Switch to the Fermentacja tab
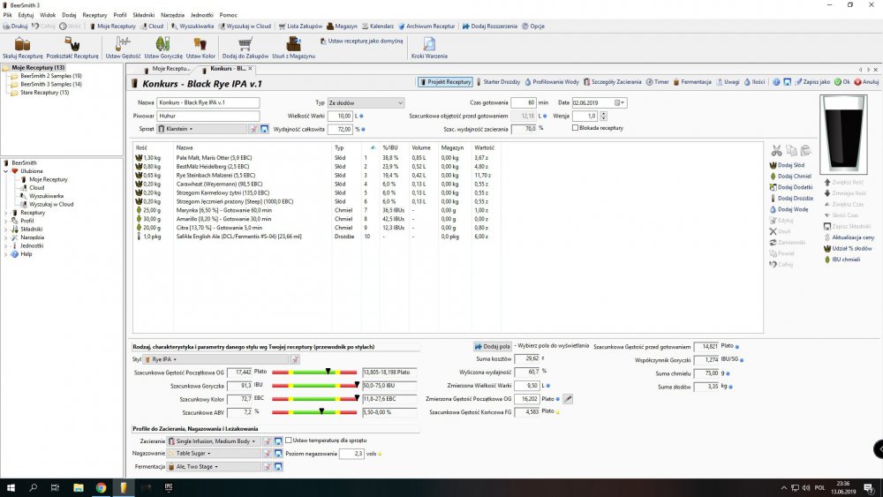883x497 pixels. click(x=692, y=82)
